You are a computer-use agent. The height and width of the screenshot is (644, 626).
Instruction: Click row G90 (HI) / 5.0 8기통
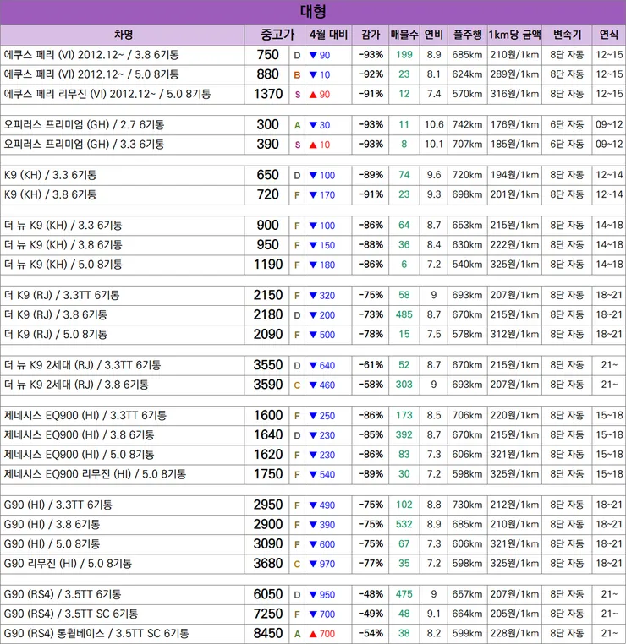point(313,544)
